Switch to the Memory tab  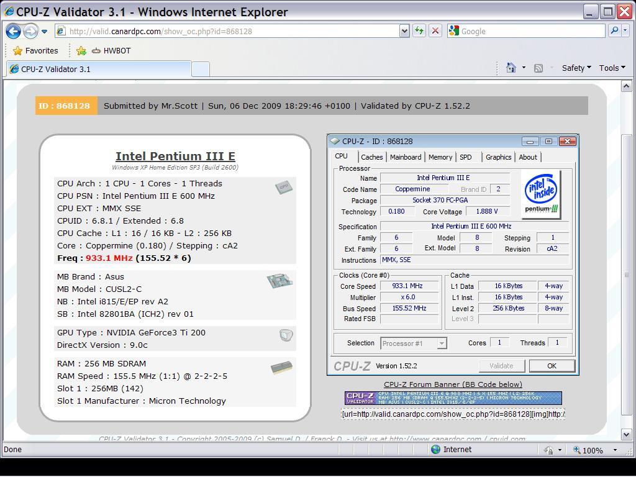coord(440,157)
